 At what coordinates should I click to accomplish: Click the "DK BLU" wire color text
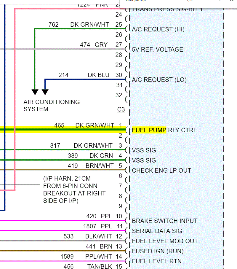(x=99, y=75)
